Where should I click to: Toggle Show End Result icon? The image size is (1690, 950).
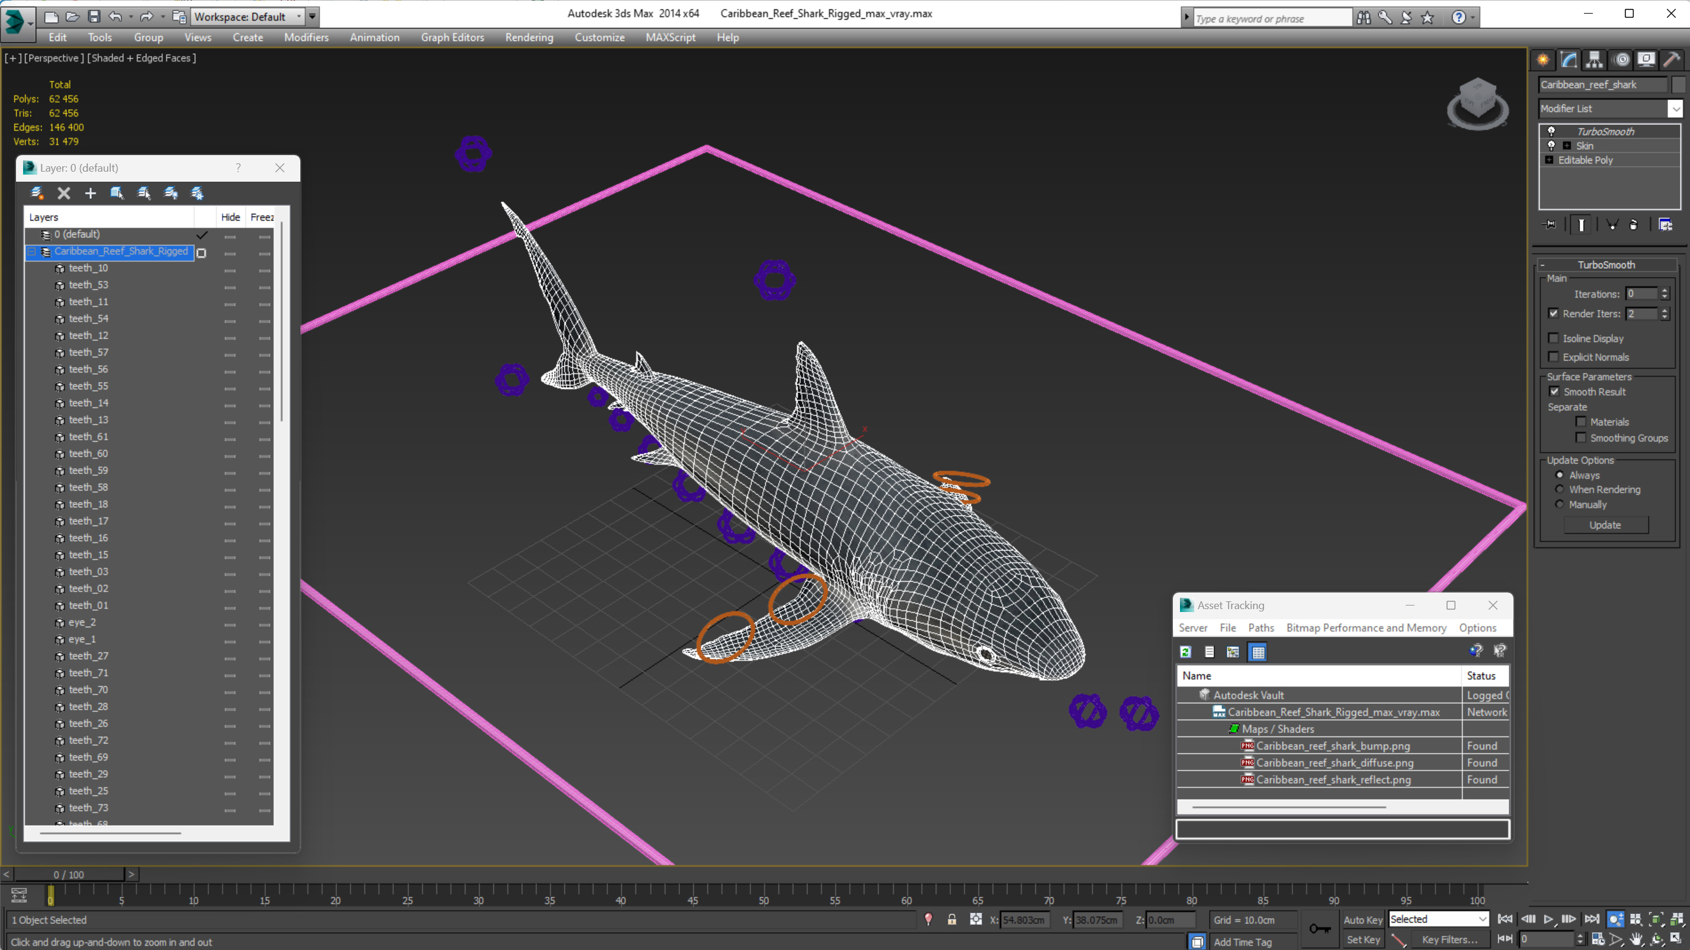[x=1581, y=225]
